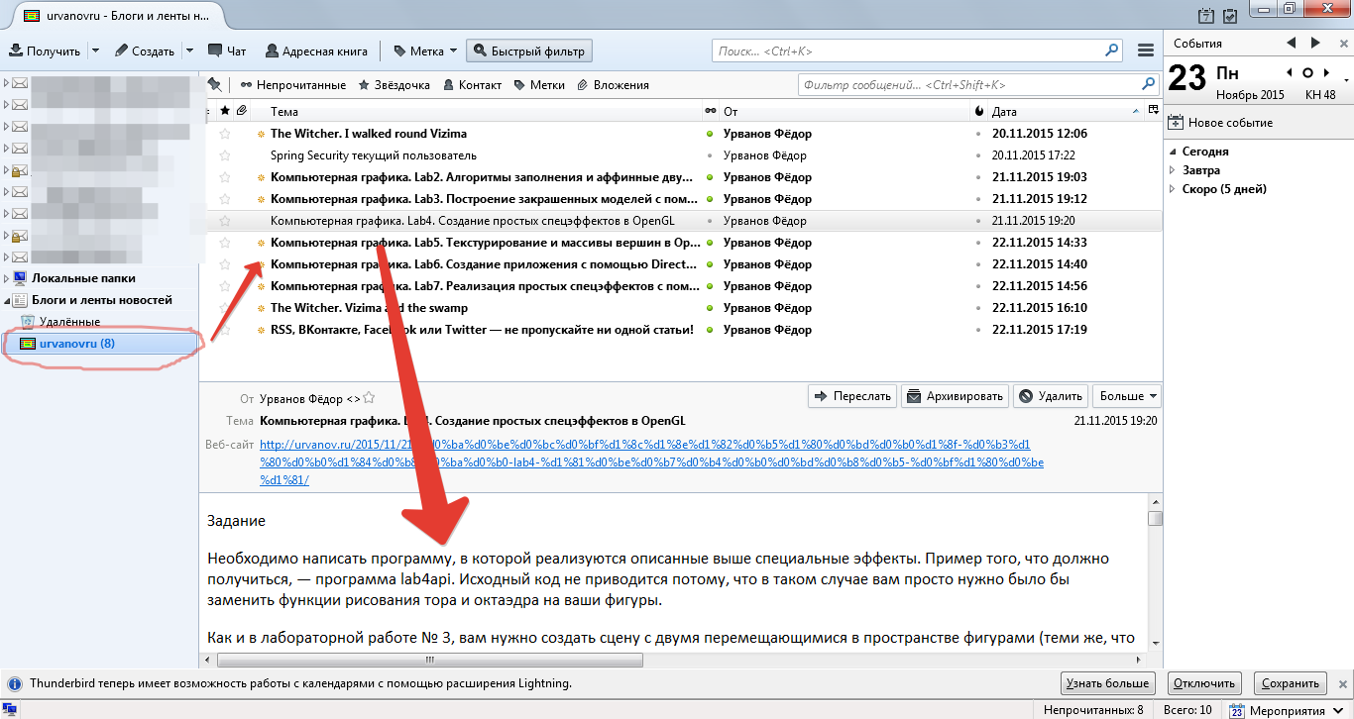Create a Новое событие
The width and height of the screenshot is (1354, 719).
tap(1221, 123)
